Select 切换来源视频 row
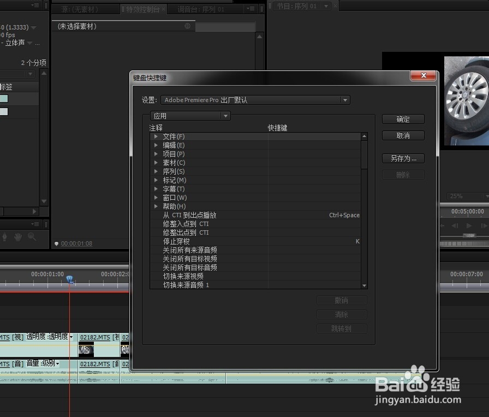The image size is (489, 417). click(x=255, y=276)
